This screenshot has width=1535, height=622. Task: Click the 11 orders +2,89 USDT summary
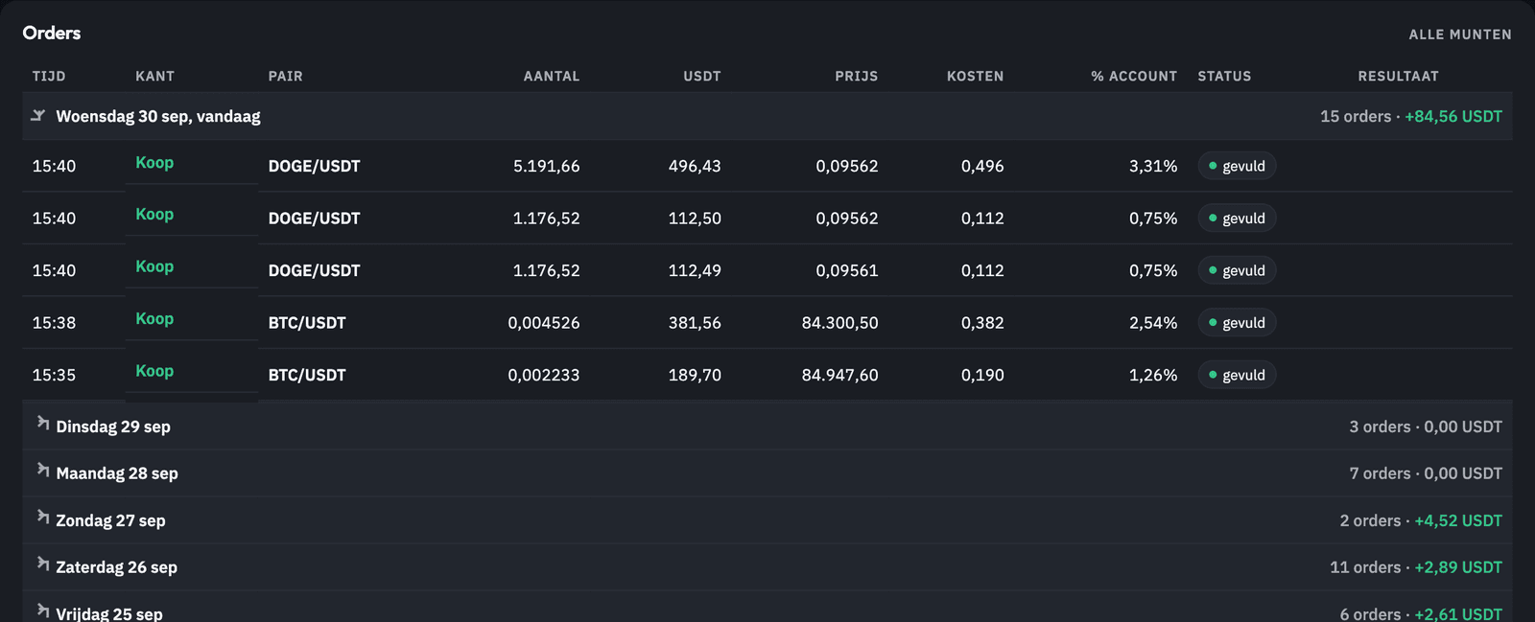pyautogui.click(x=1416, y=567)
